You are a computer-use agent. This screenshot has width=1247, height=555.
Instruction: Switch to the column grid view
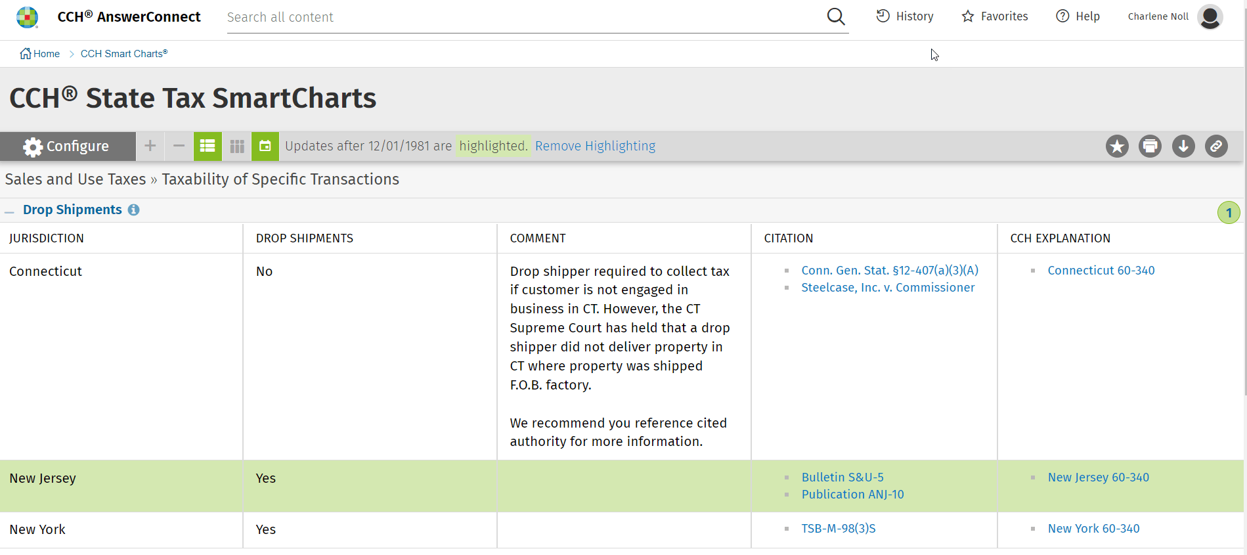point(237,146)
